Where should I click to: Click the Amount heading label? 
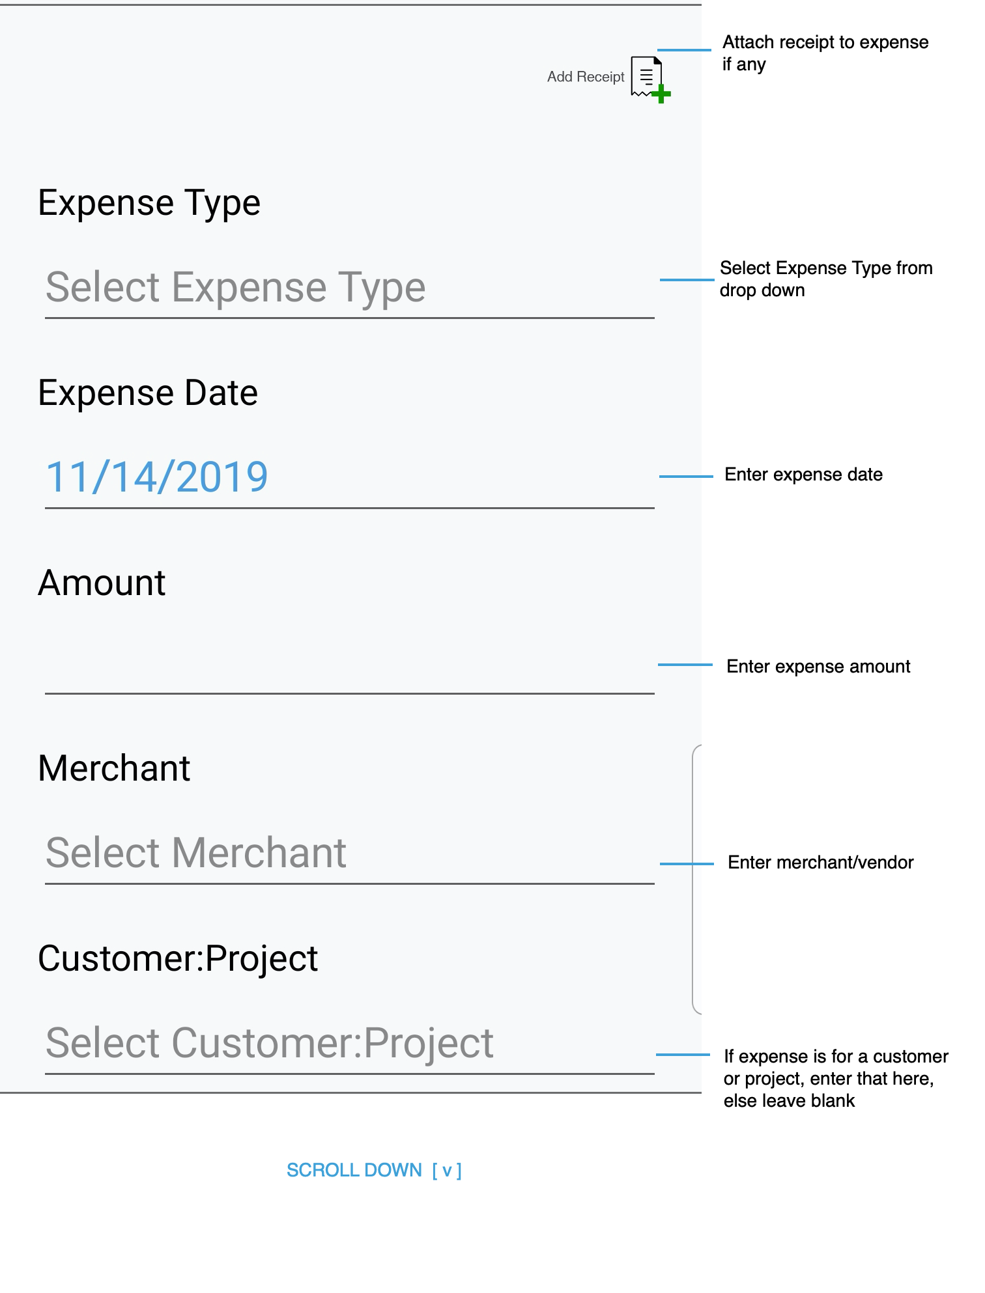(x=102, y=583)
